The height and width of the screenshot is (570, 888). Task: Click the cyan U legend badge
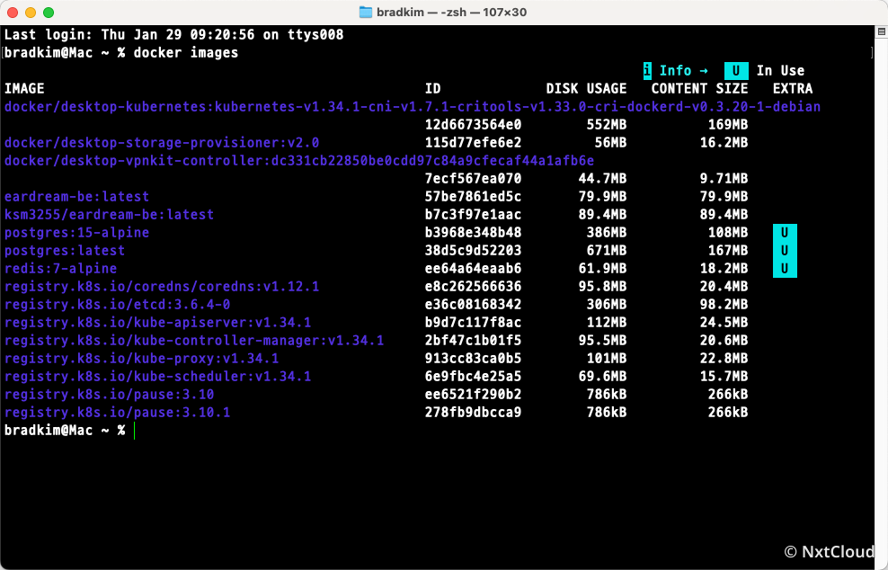[736, 71]
